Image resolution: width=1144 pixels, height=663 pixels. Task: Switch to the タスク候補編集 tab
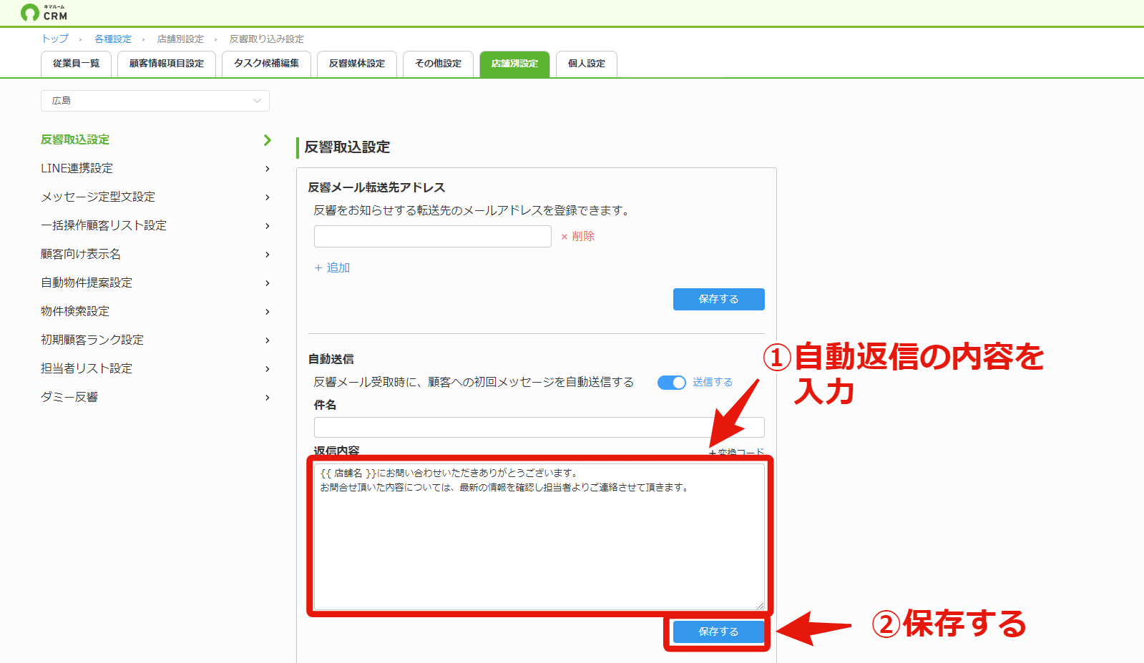[266, 64]
